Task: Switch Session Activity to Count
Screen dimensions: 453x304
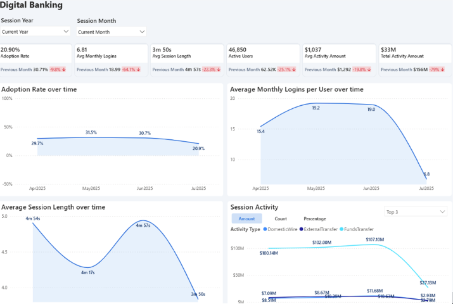Action: (280, 218)
